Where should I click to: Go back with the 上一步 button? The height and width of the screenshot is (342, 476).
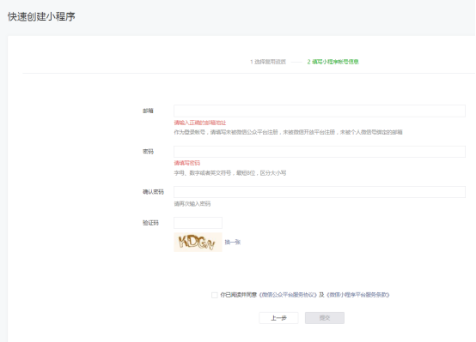click(278, 318)
